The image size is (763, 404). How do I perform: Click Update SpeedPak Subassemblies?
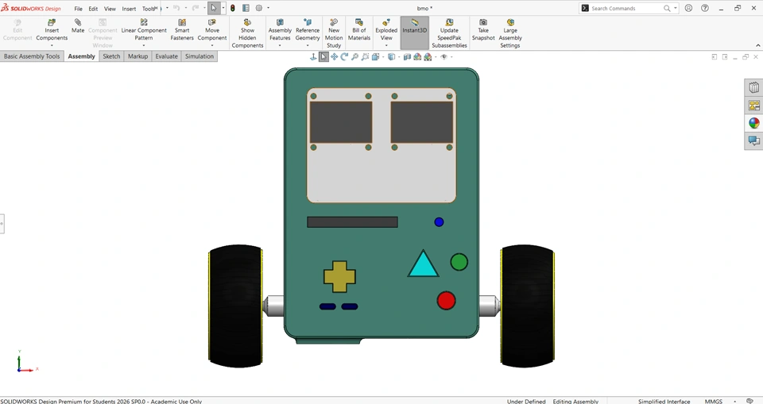coord(449,33)
